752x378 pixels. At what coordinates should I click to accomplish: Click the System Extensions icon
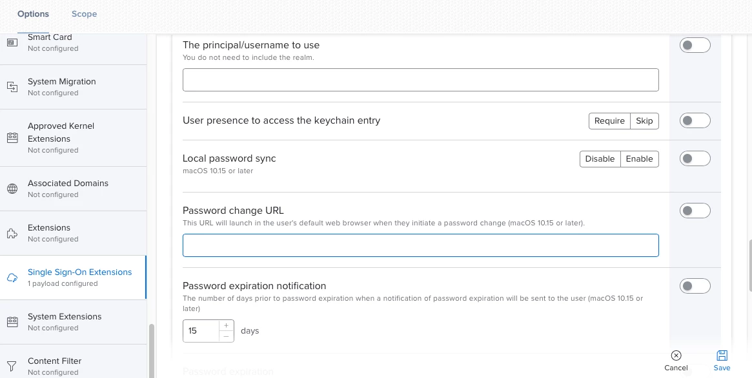[x=12, y=322]
